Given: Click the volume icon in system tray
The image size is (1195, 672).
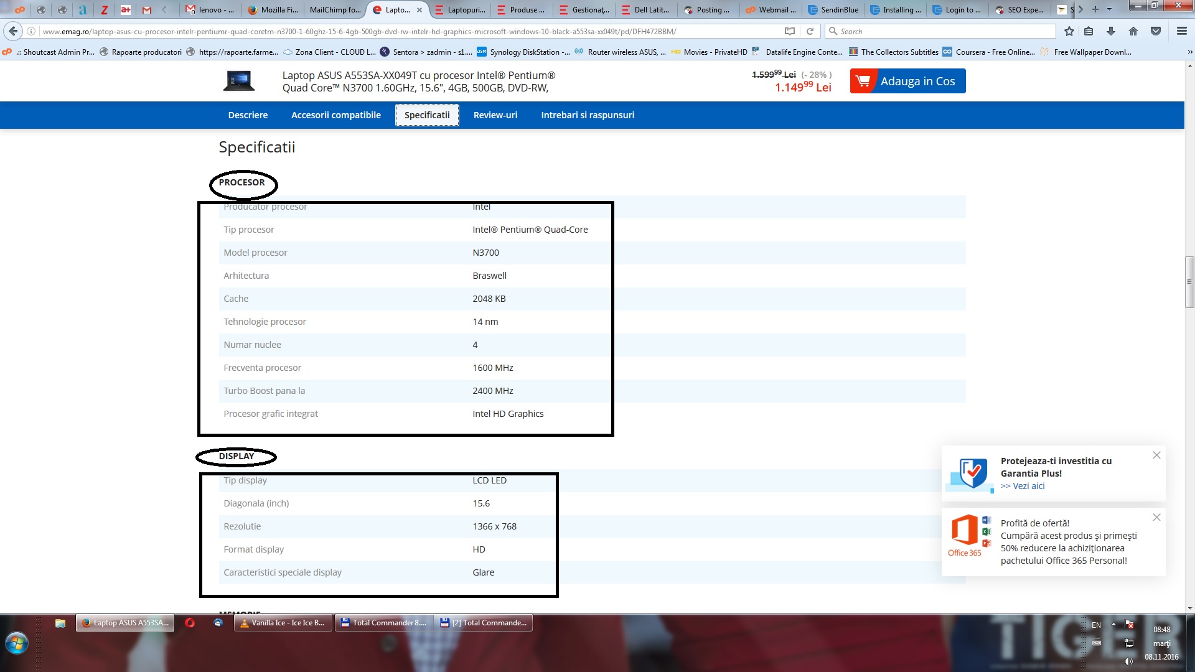Looking at the screenshot, I should coord(1128,661).
